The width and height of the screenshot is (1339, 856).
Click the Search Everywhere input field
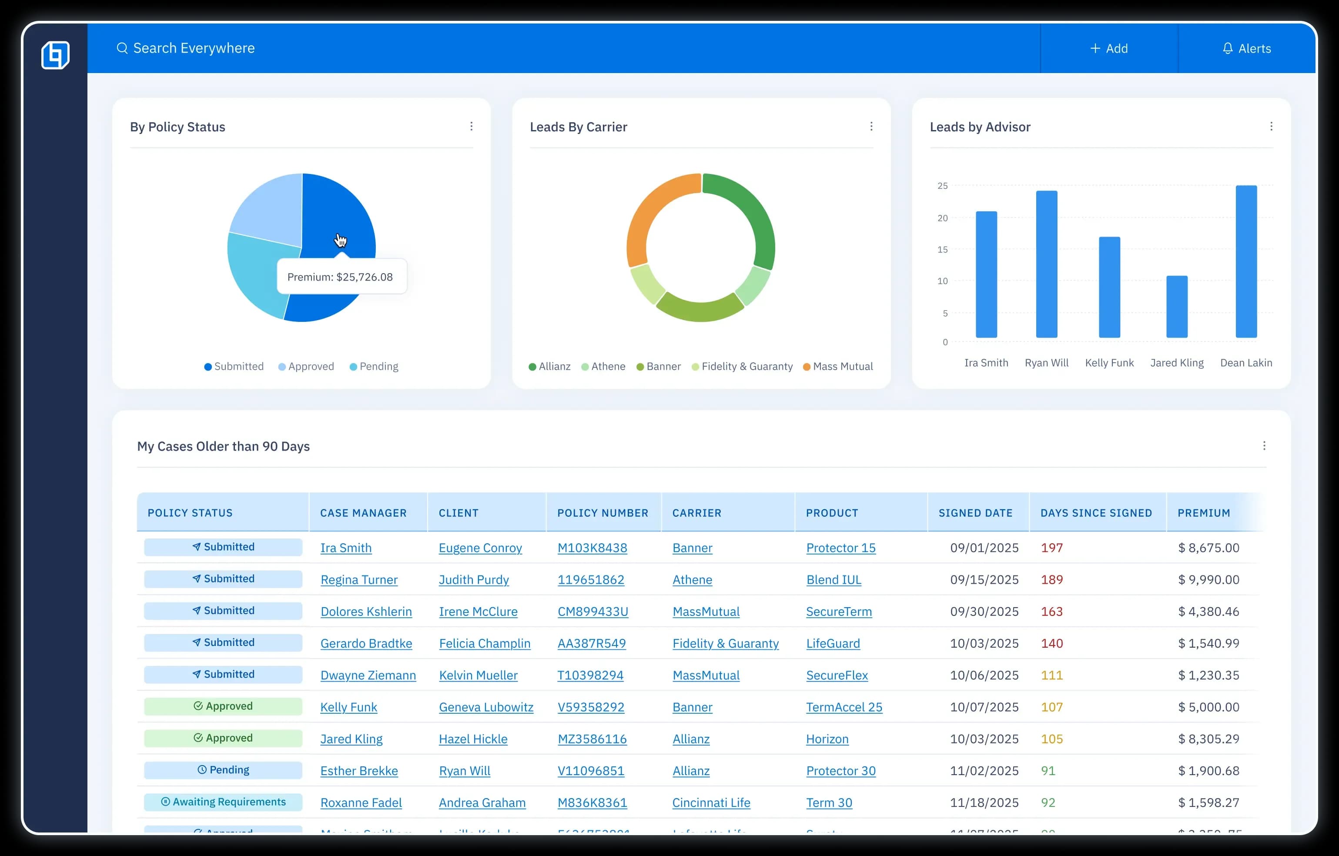pyautogui.click(x=194, y=48)
